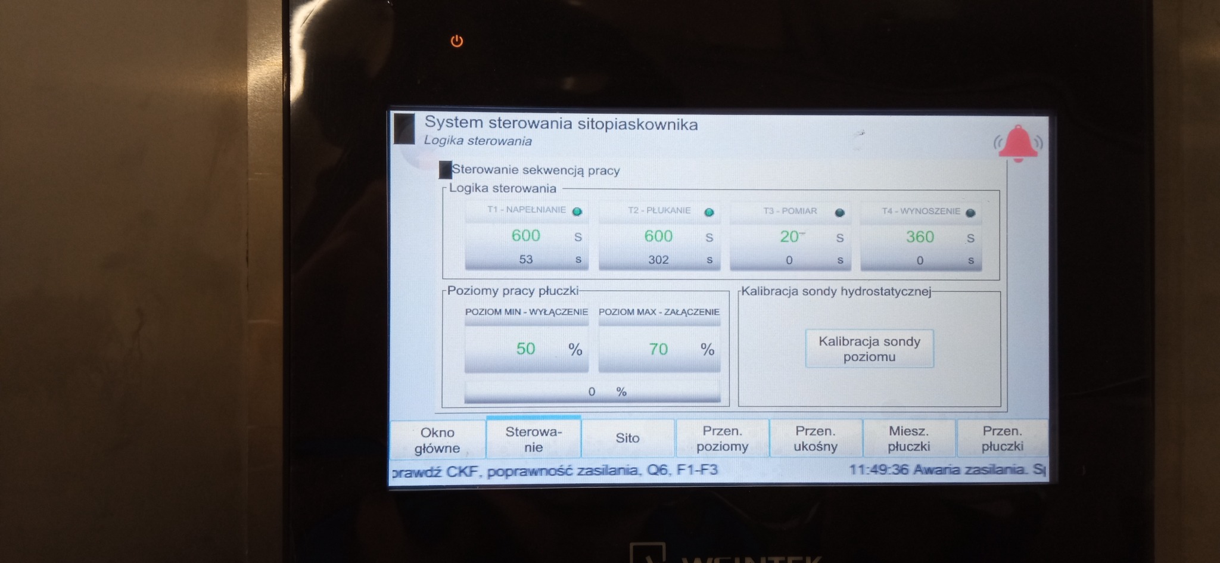This screenshot has height=563, width=1220.
Task: Click the logo icon beside the system title
Action: pos(404,129)
